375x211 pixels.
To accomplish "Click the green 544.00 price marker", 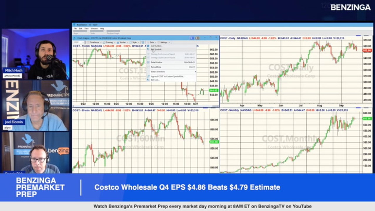I will [213, 90].
